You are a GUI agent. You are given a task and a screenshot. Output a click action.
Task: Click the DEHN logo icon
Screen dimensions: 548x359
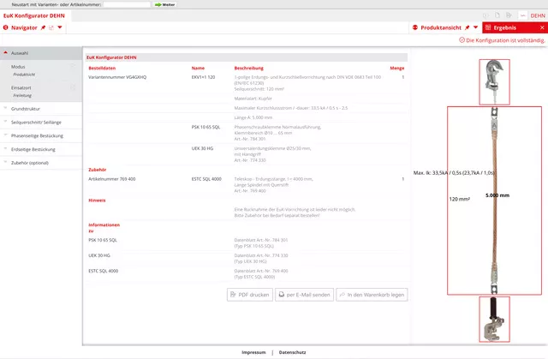click(536, 15)
